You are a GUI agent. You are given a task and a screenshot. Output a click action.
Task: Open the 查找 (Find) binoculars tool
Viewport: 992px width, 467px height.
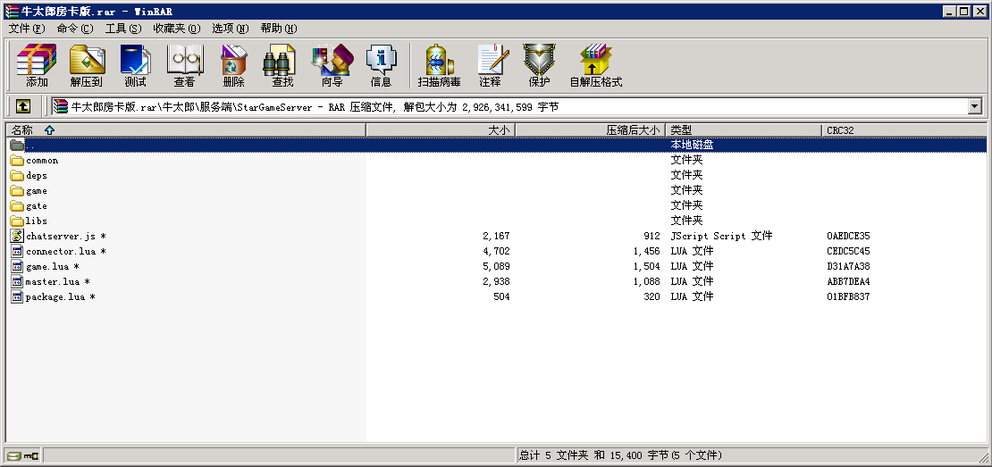point(282,65)
